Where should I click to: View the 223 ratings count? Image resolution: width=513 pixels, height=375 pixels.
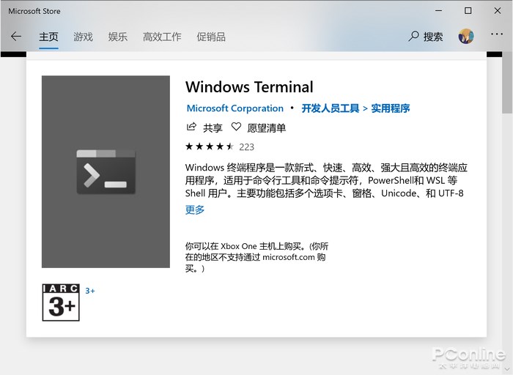246,146
